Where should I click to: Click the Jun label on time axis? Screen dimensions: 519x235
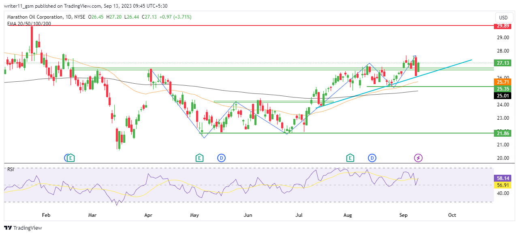click(247, 215)
